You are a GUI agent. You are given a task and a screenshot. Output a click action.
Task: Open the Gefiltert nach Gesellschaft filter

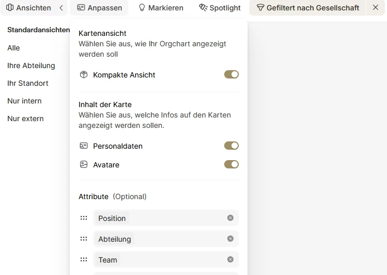(x=308, y=8)
